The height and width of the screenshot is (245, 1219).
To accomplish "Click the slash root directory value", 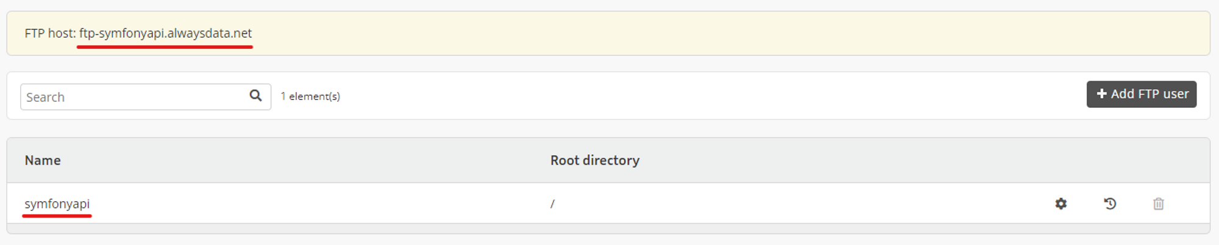I will pyautogui.click(x=552, y=204).
